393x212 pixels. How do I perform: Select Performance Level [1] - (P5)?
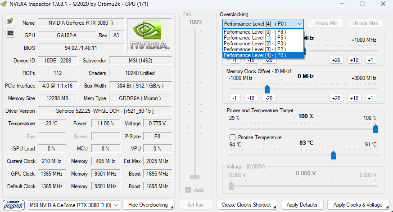pos(263,38)
